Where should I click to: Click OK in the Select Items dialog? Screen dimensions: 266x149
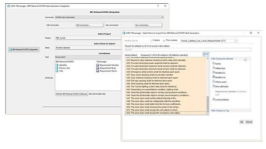242,122
